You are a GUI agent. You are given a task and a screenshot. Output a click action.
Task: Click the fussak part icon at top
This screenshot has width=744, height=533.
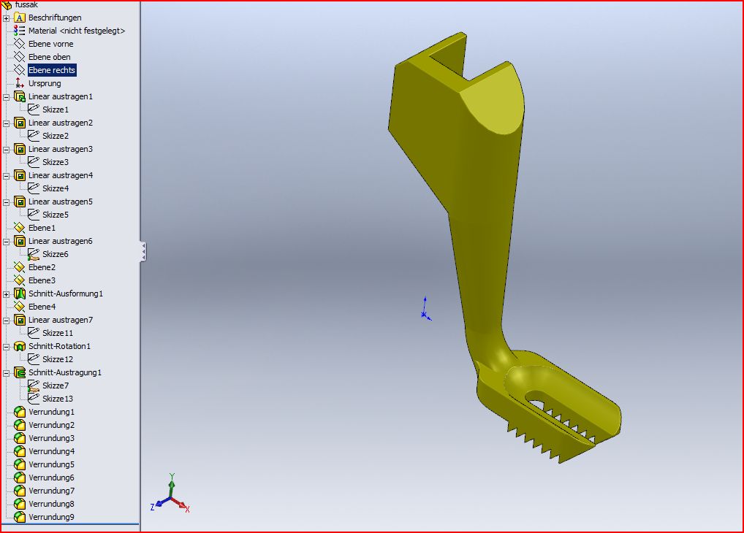click(7, 4)
